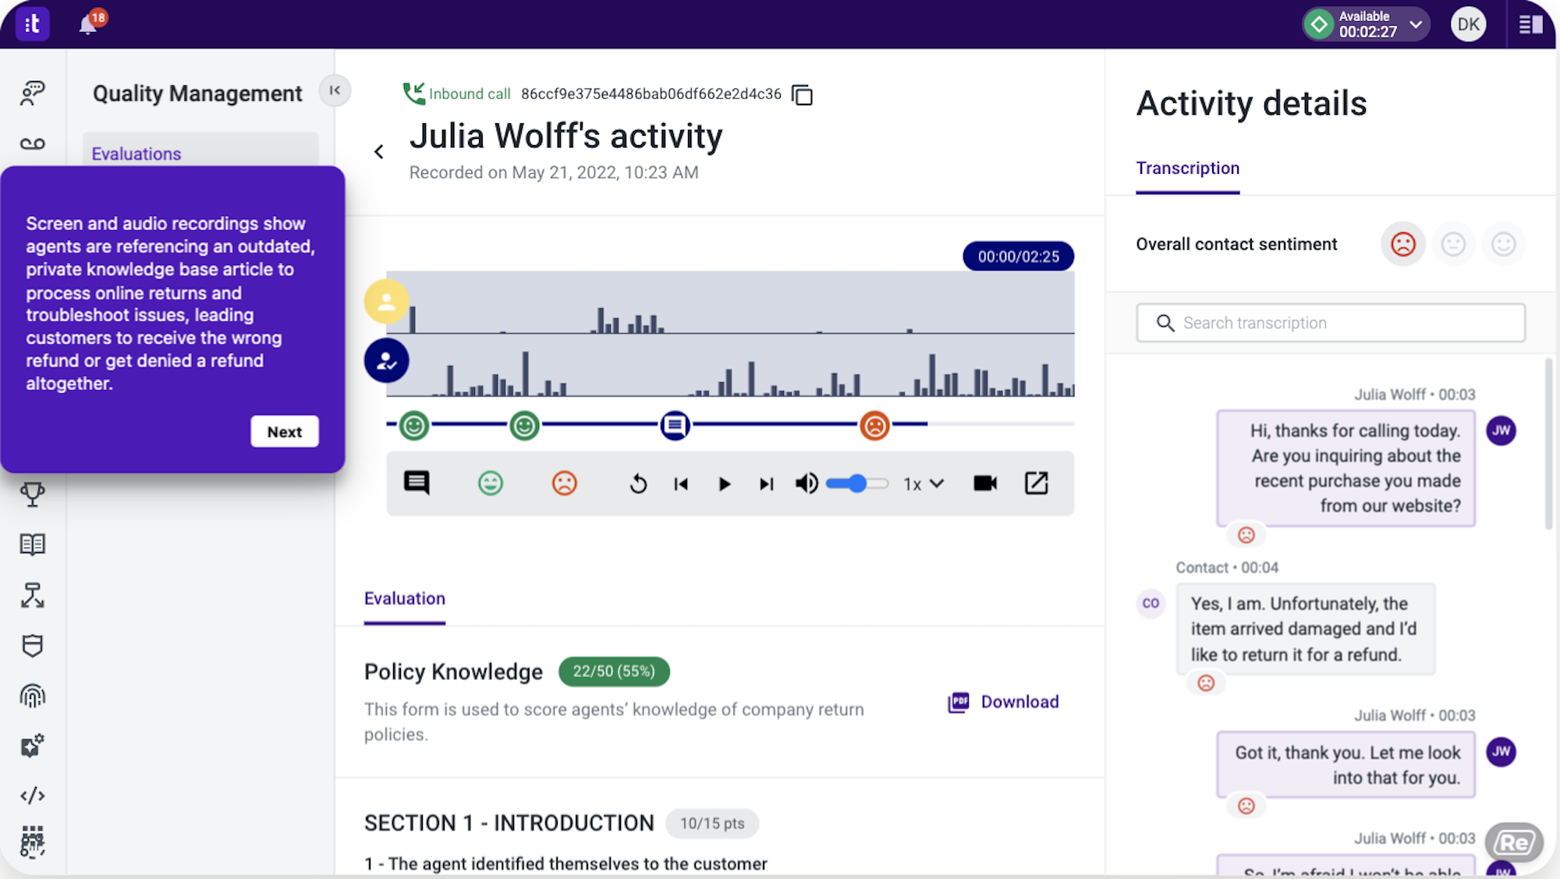Screen dimensions: 1560x879
Task: Select neutral overall contact sentiment
Action: tap(1453, 244)
